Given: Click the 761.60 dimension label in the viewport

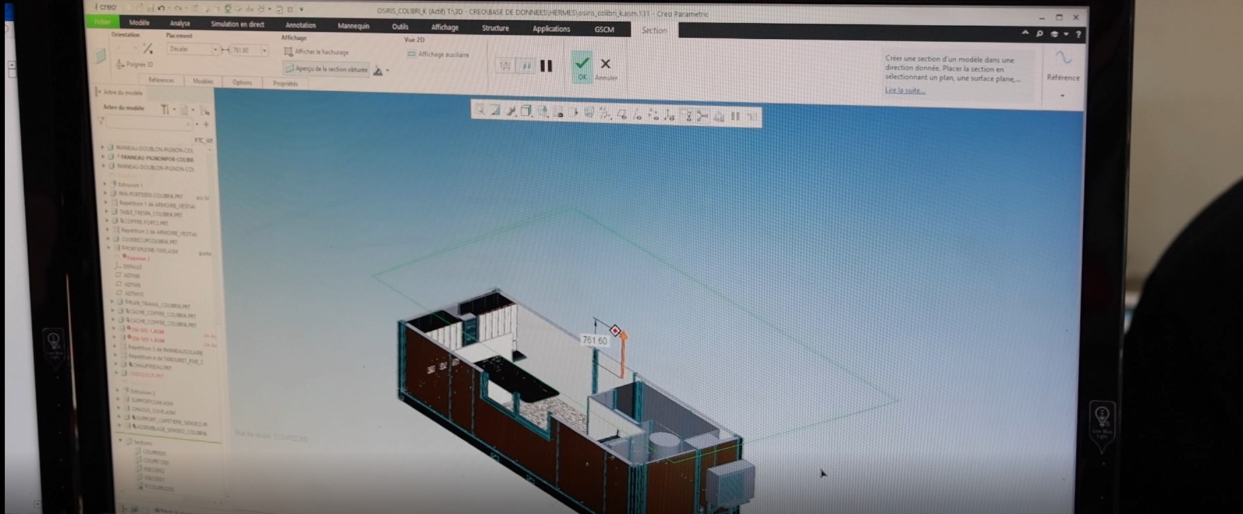Looking at the screenshot, I should (x=595, y=340).
